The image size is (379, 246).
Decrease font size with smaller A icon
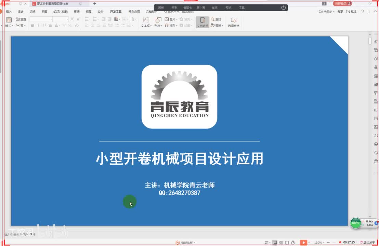click(x=78, y=19)
